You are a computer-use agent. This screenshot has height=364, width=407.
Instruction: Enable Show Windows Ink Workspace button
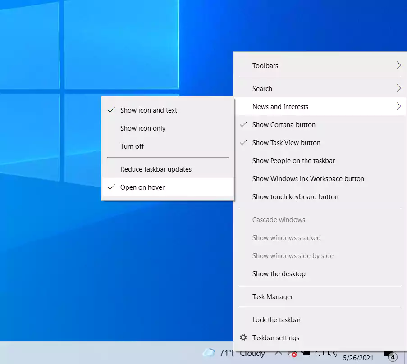click(320, 179)
